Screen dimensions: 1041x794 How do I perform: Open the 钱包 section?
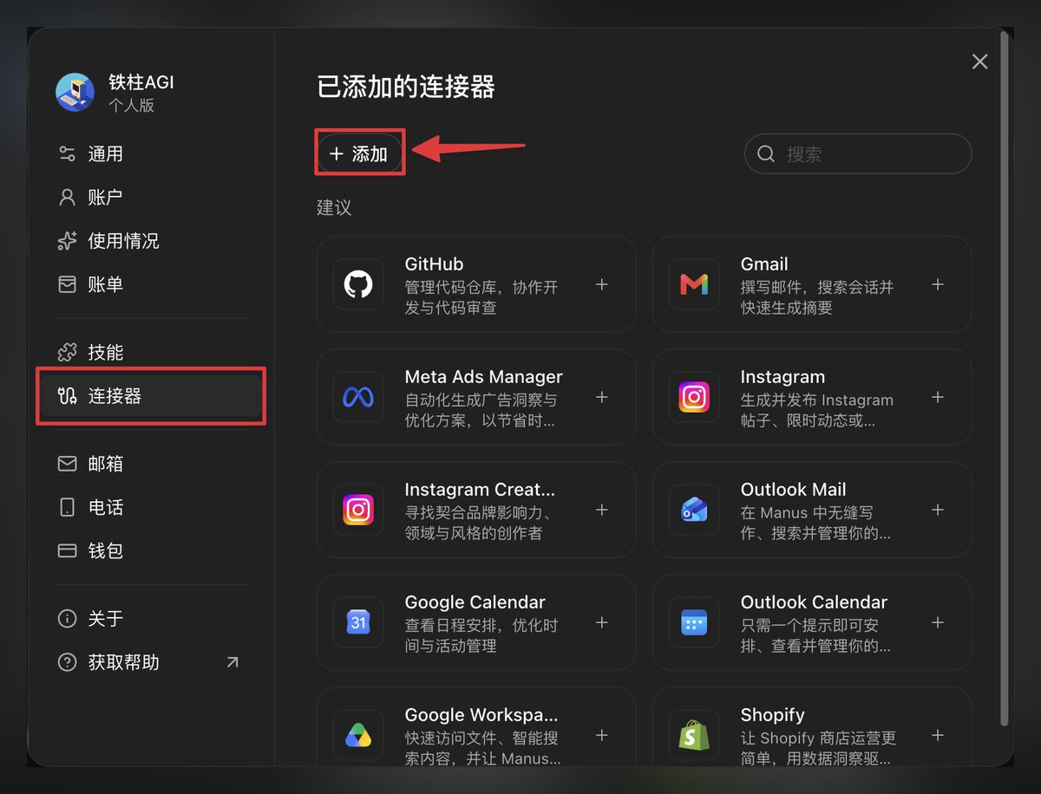pos(151,550)
